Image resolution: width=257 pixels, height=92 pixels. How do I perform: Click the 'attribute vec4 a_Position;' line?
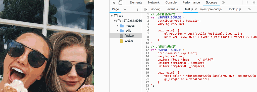click(179, 21)
